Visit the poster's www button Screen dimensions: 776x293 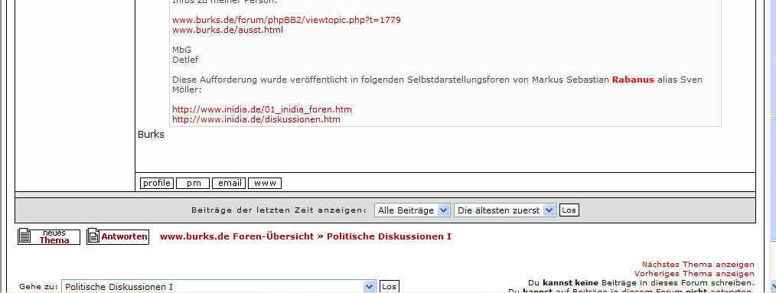[265, 183]
